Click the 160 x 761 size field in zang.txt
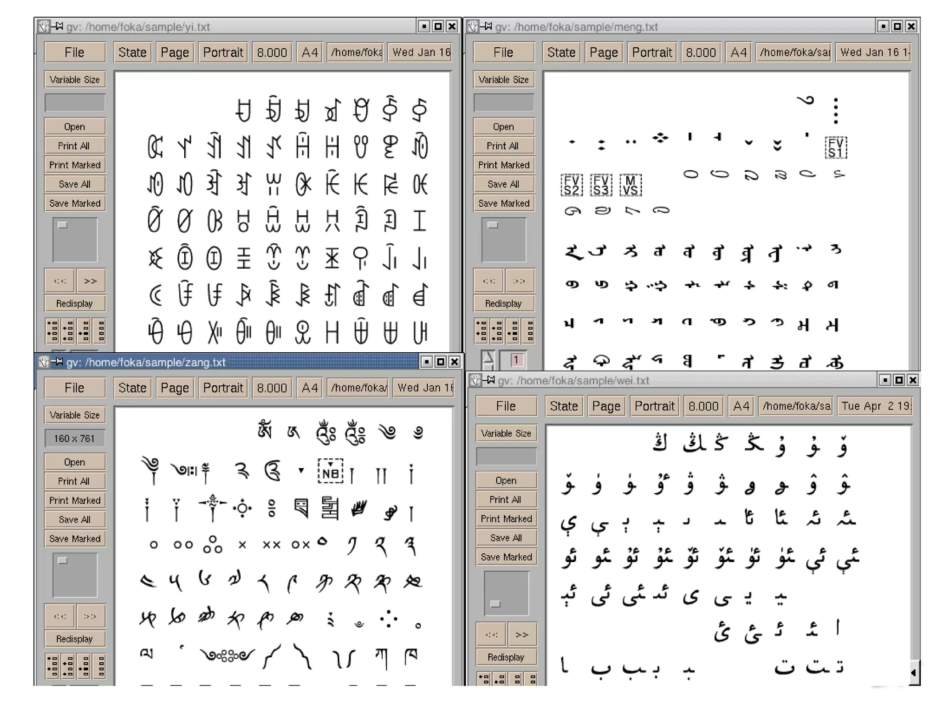 (x=74, y=438)
